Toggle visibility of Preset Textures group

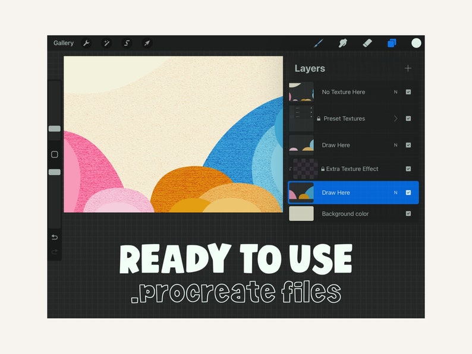click(x=408, y=119)
